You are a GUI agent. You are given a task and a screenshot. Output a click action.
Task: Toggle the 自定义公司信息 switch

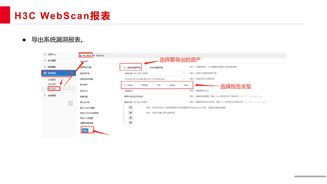(128, 118)
